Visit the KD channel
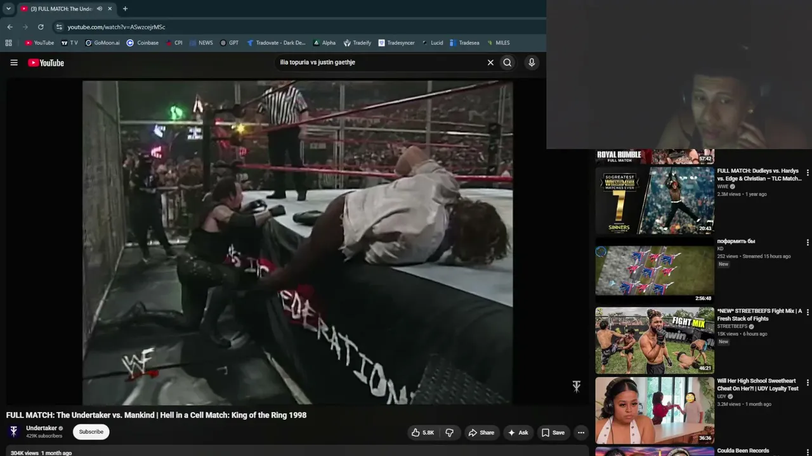This screenshot has height=456, width=812. click(721, 249)
